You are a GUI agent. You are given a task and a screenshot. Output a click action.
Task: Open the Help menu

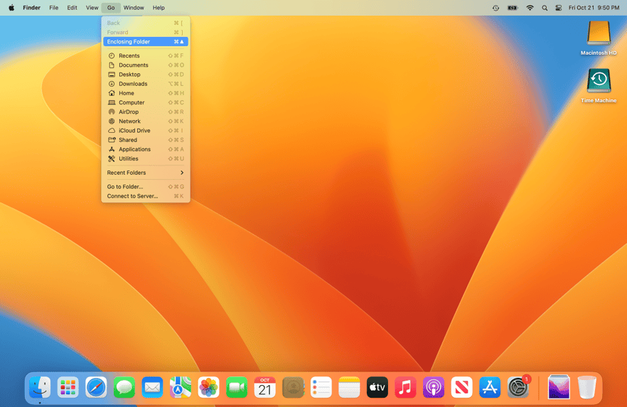tap(159, 8)
